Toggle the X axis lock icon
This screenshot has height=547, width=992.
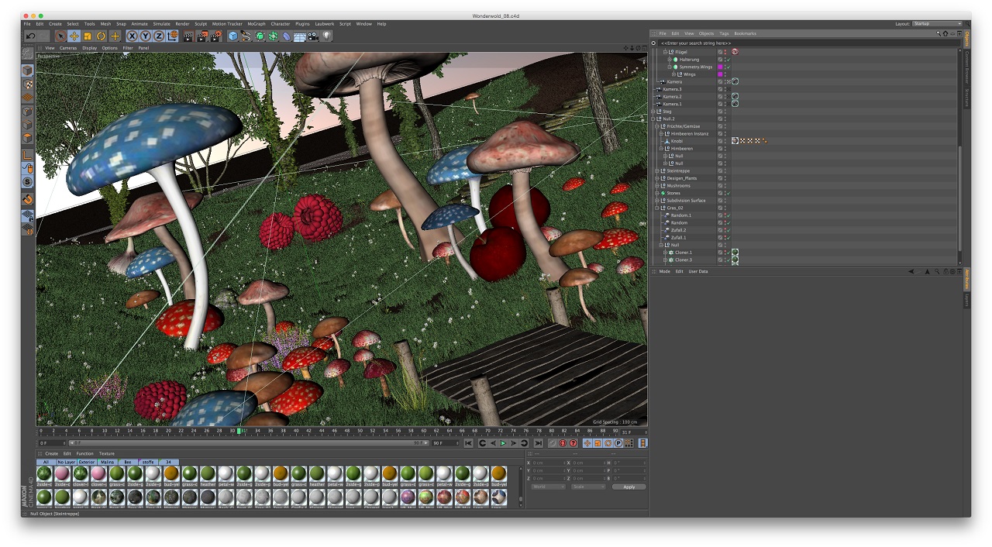tap(133, 36)
